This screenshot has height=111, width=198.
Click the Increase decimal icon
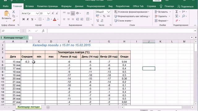(x=98, y=21)
